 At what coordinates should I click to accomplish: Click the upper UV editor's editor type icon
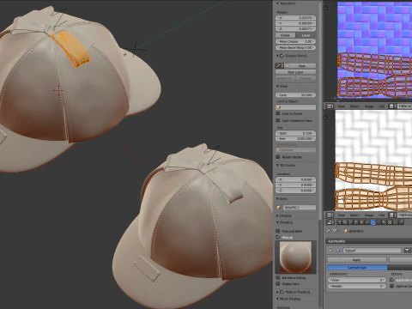pyautogui.click(x=330, y=106)
